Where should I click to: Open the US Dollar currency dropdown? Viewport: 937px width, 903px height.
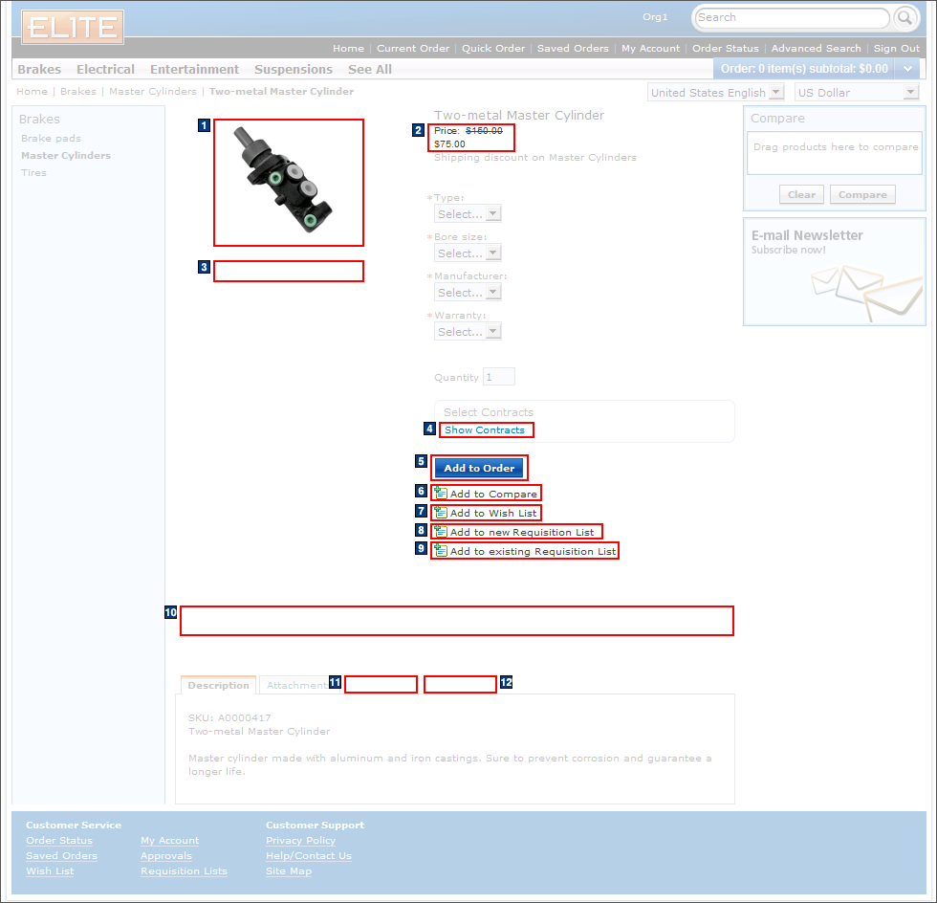[856, 92]
